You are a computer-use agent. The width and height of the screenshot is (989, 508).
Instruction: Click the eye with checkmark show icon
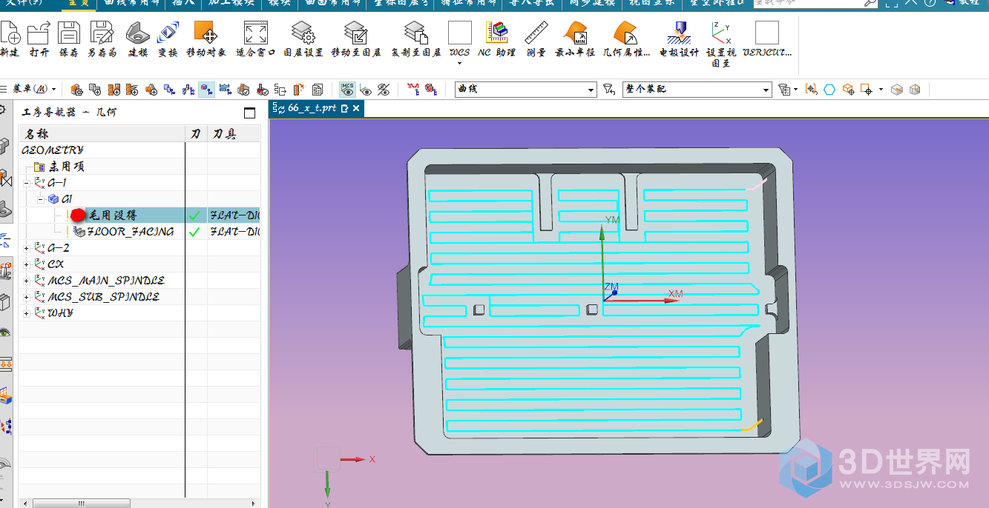(366, 90)
